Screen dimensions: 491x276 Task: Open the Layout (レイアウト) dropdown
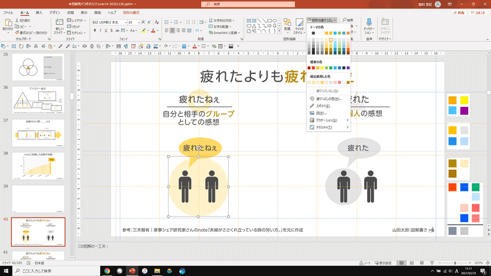pos(76,20)
